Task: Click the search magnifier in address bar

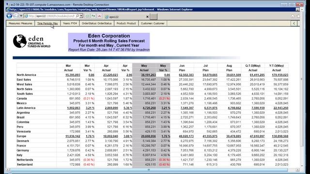Action: click(77, 16)
